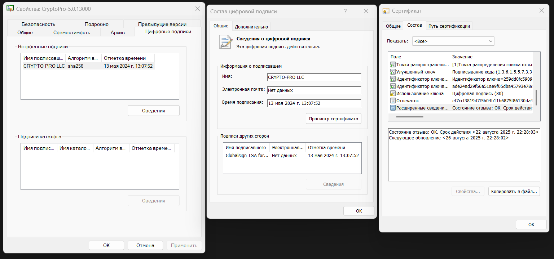
Task: Click the Имя field with CRYPTO-PRO LLC
Action: click(314, 77)
